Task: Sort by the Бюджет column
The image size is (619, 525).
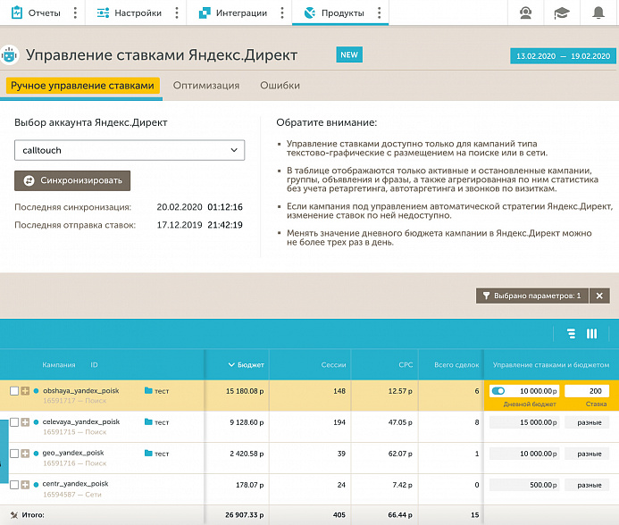Action: [x=247, y=365]
